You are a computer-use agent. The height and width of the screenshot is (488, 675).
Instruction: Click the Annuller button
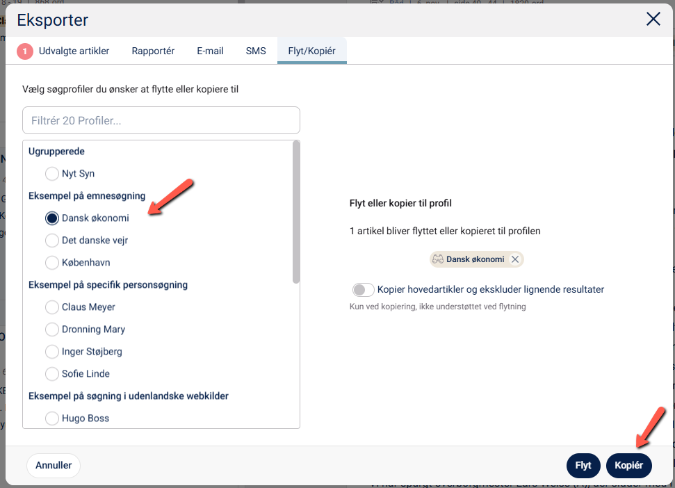coord(54,465)
